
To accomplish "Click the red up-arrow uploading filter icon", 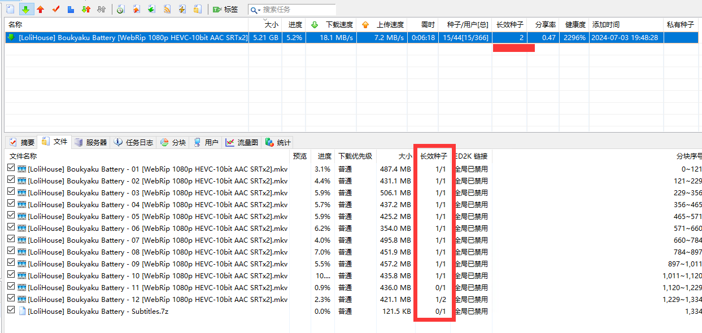I will (40, 10).
